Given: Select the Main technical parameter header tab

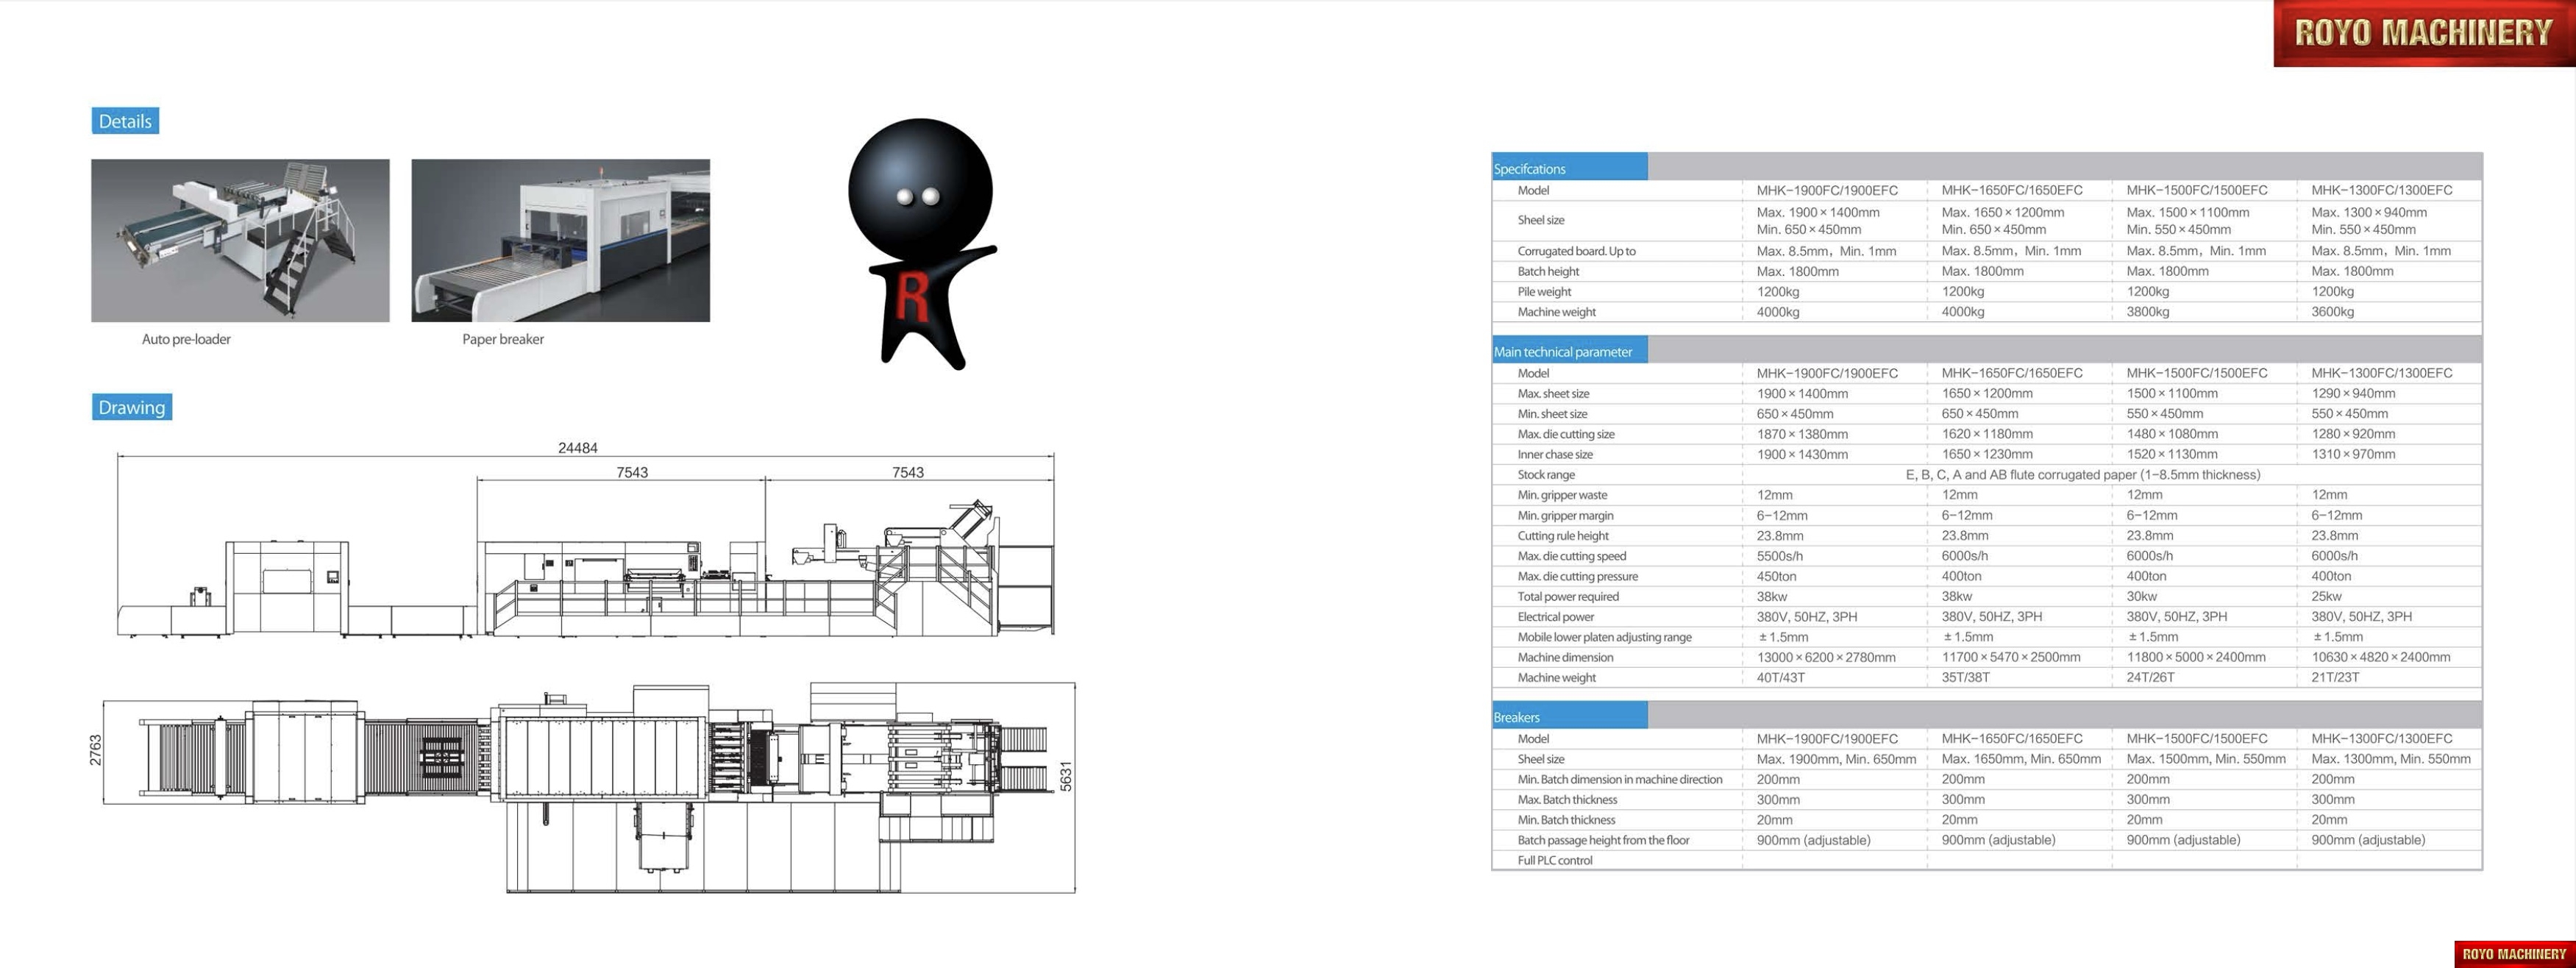Looking at the screenshot, I should tap(1568, 351).
